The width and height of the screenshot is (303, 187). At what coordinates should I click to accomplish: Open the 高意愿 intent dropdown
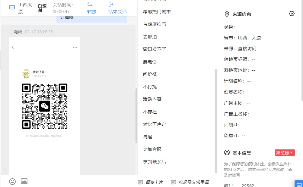pos(285,153)
